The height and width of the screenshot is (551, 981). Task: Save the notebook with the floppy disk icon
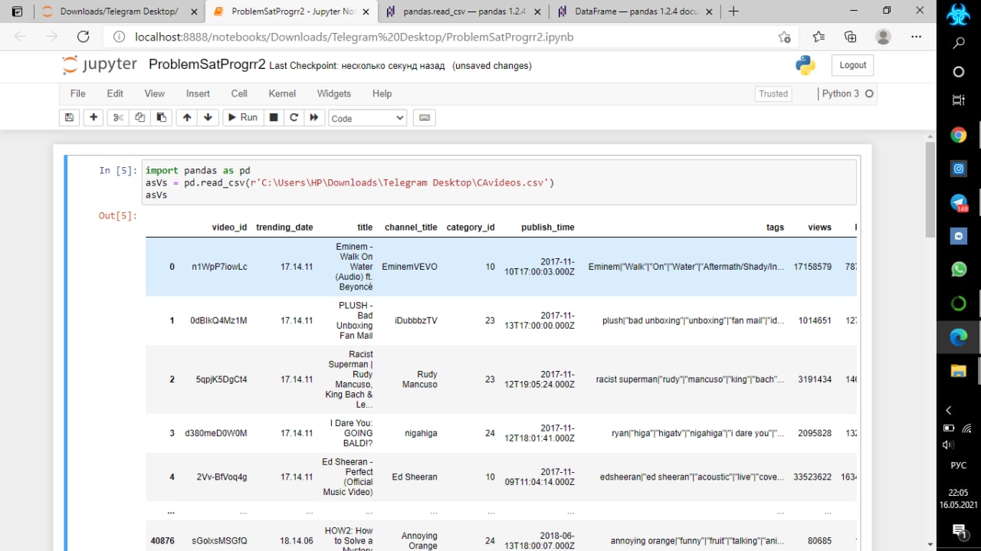(x=70, y=118)
